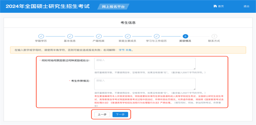Click the yellow notice about 半角字符

[x=128, y=50]
